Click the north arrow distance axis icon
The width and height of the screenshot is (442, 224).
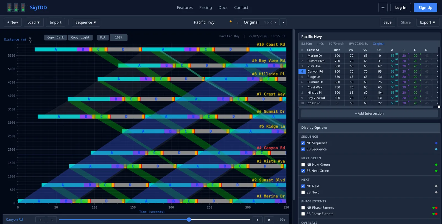point(30,40)
